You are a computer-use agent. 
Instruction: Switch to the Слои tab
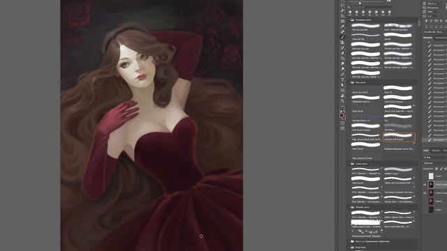coord(426,151)
